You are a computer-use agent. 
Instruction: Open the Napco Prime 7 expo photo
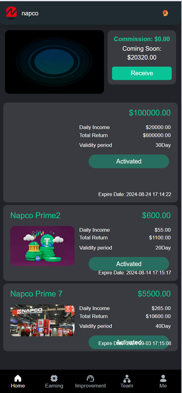point(42,320)
